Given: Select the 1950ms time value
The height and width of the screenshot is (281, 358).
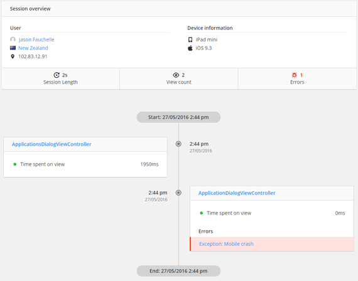Looking at the screenshot, I should pos(149,164).
